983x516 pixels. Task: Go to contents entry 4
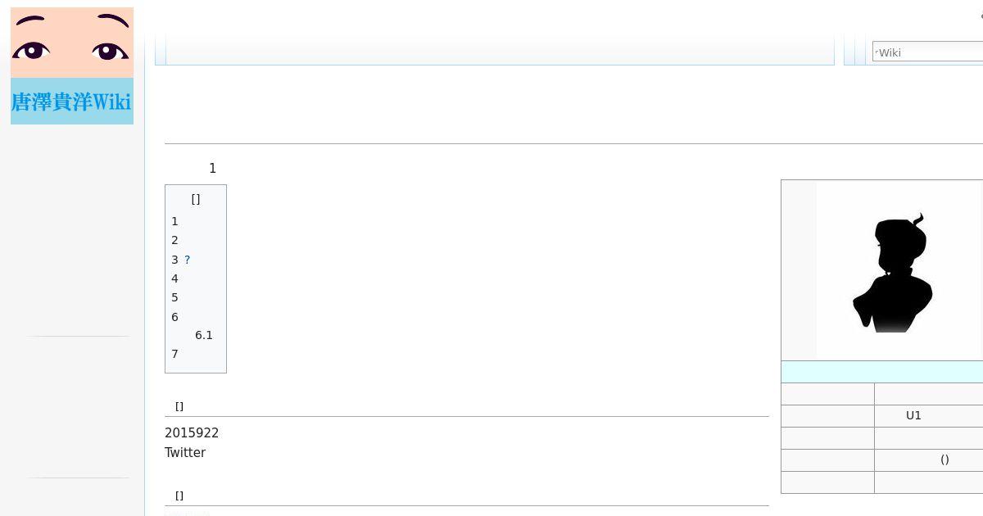[x=174, y=278]
